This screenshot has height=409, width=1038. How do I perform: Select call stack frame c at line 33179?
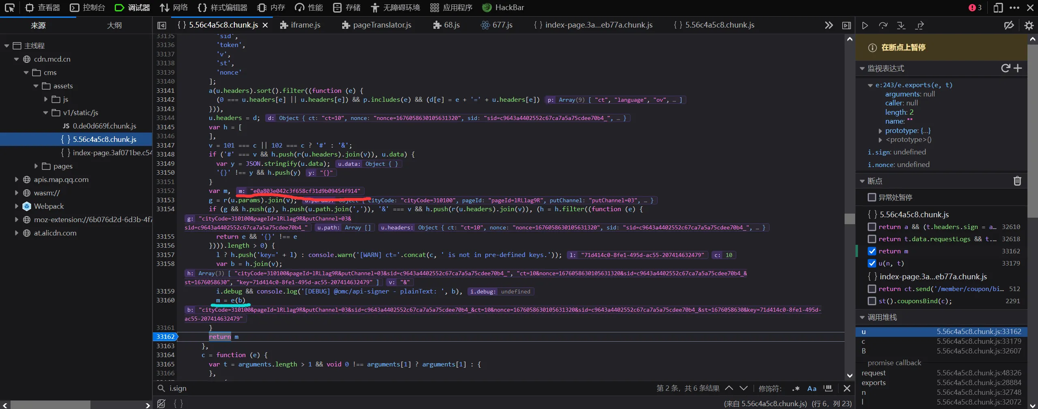941,341
